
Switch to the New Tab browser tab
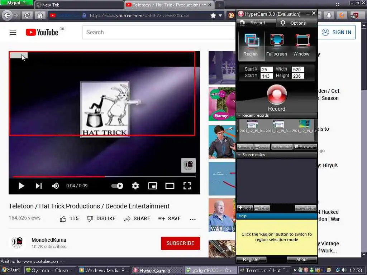[x=79, y=5]
